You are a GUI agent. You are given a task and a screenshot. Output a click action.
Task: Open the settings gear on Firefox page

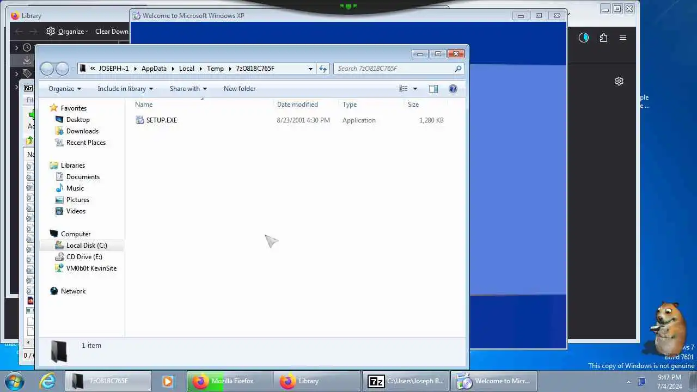[619, 81]
